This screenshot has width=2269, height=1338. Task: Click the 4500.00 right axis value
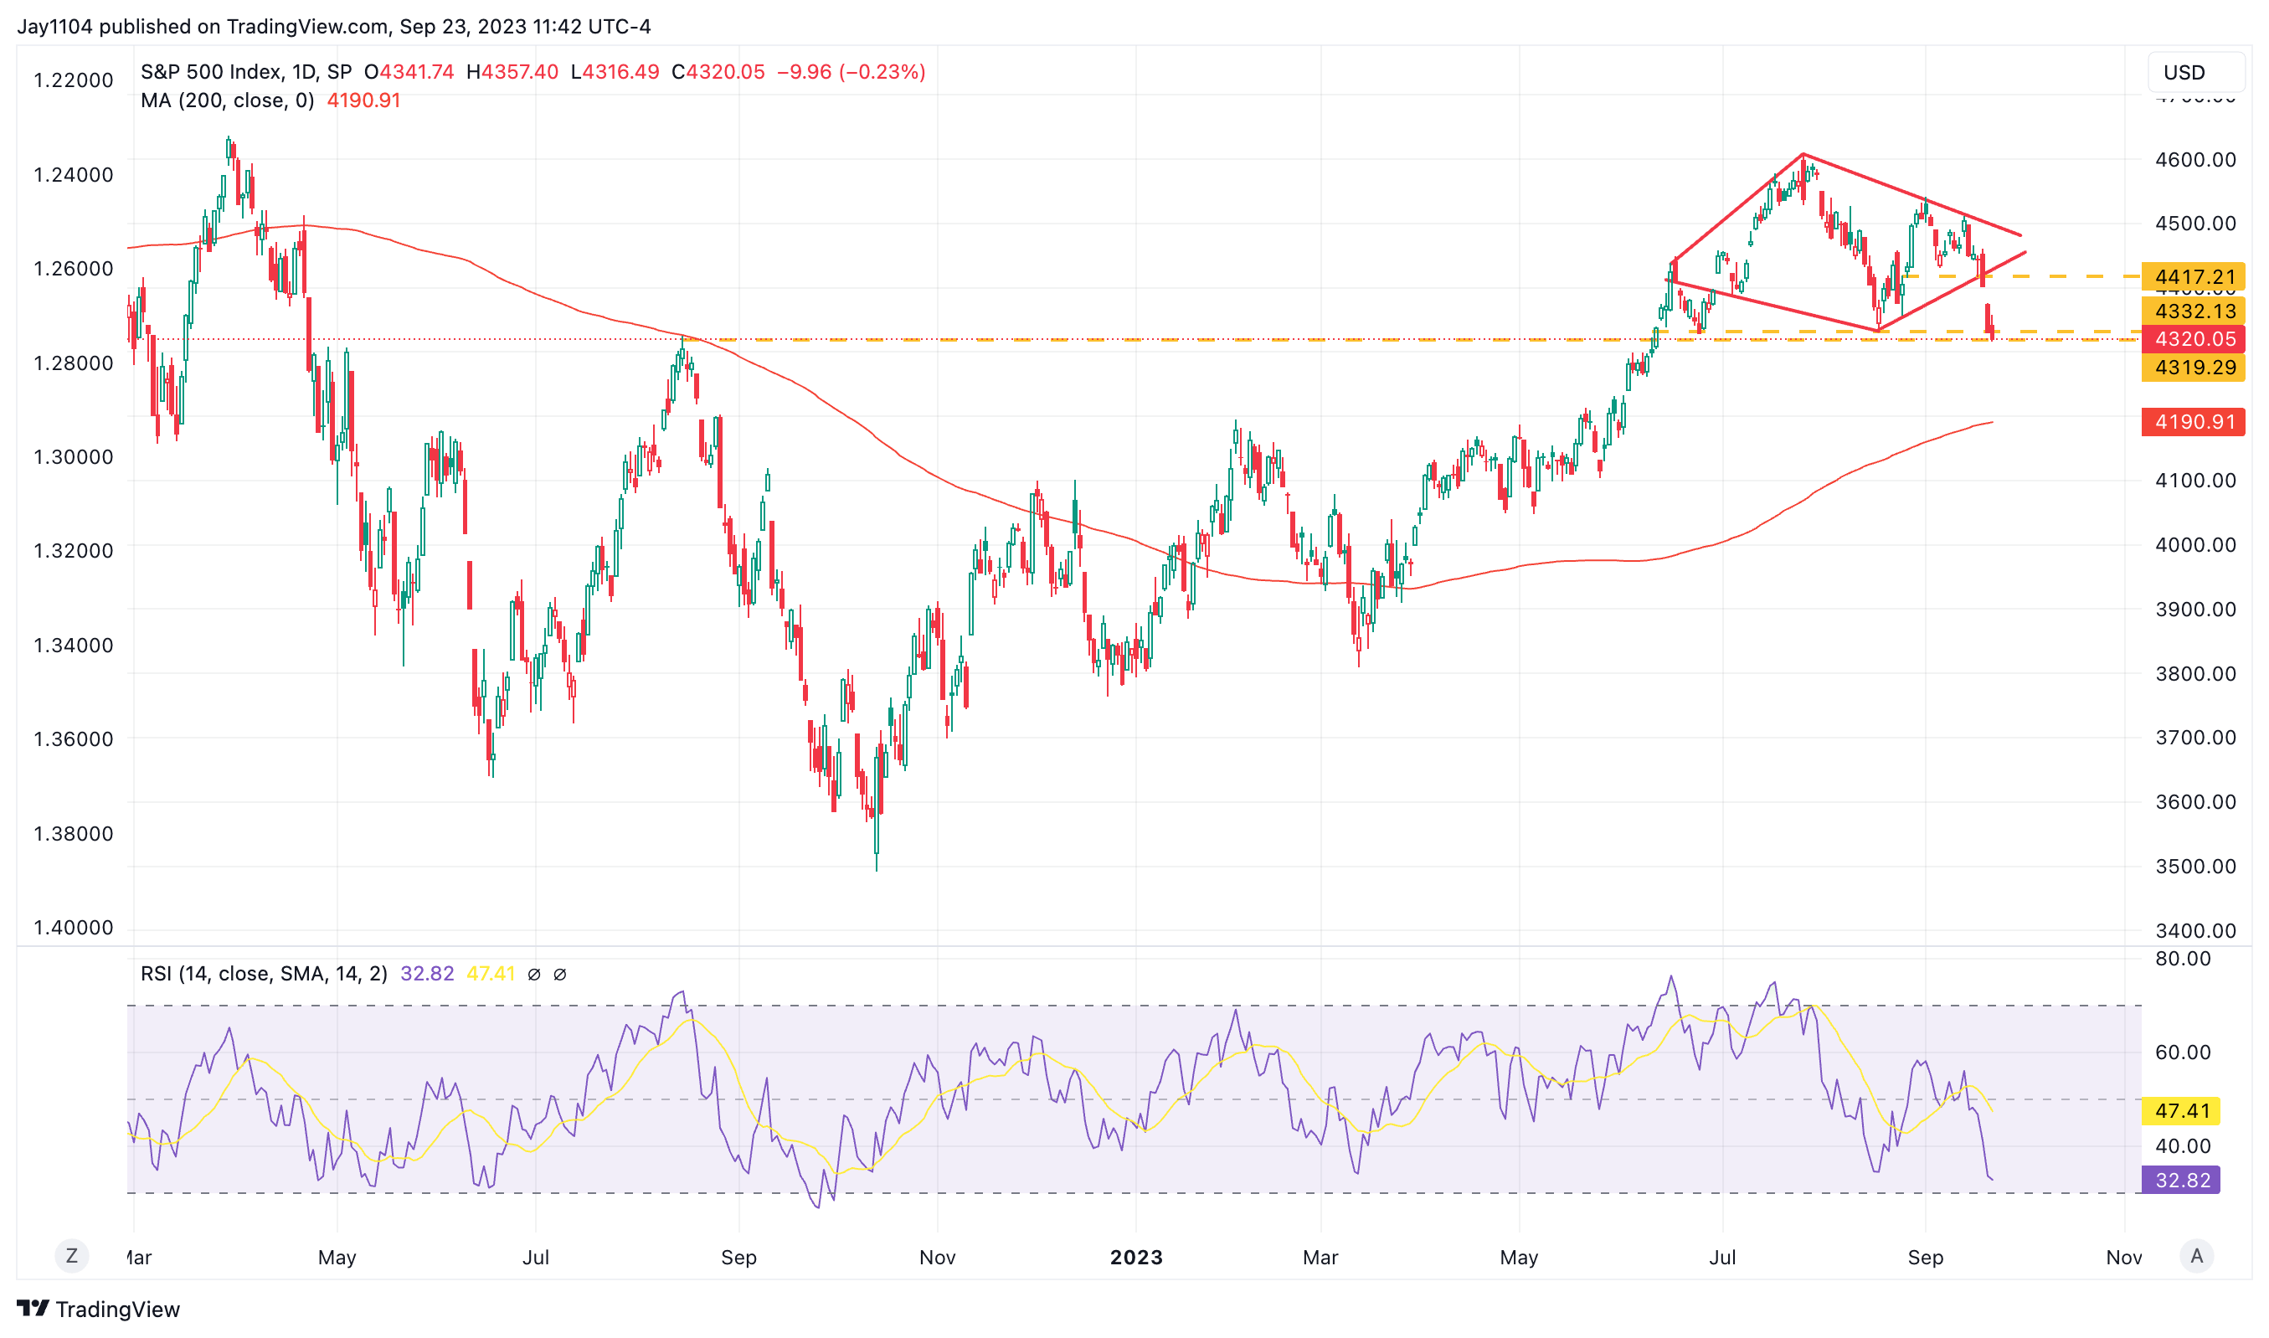pyautogui.click(x=2195, y=224)
